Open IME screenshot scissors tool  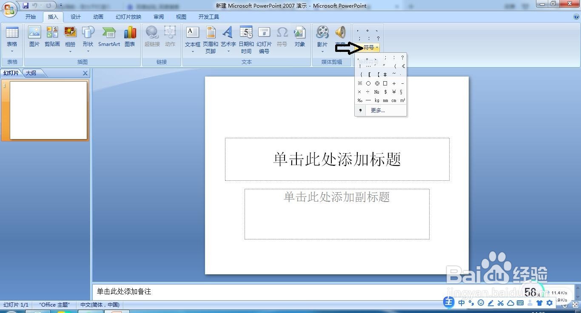[501, 303]
